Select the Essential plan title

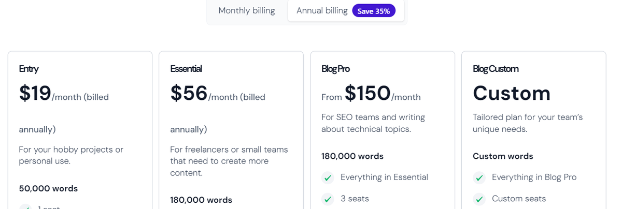click(x=186, y=69)
